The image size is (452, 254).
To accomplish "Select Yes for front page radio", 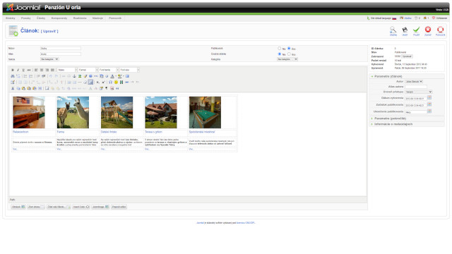I will [289, 54].
